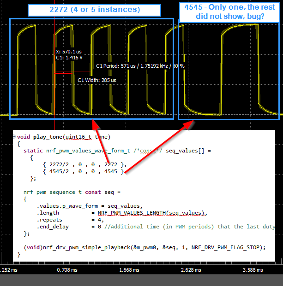Click the '{ 2272/2 , 0 , 0 , 2272 },' row

tap(84, 165)
